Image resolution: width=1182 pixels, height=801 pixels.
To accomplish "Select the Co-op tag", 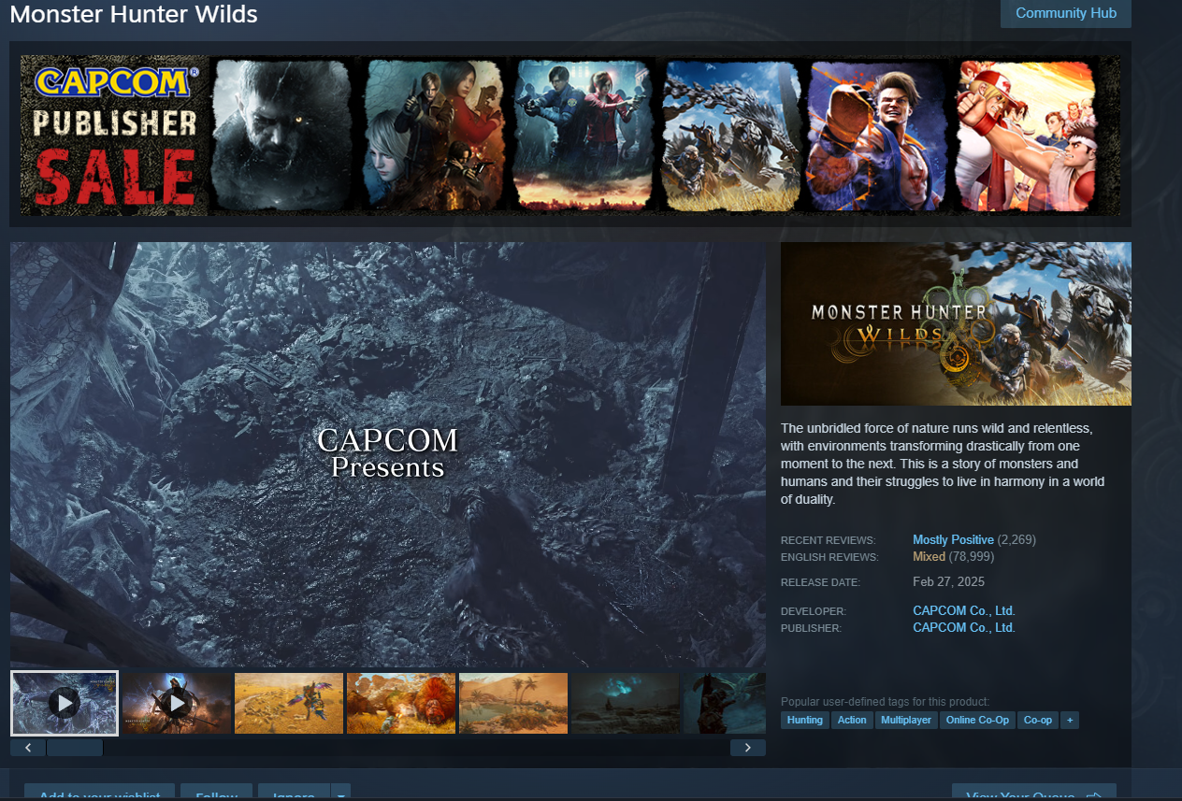I will (x=1038, y=720).
